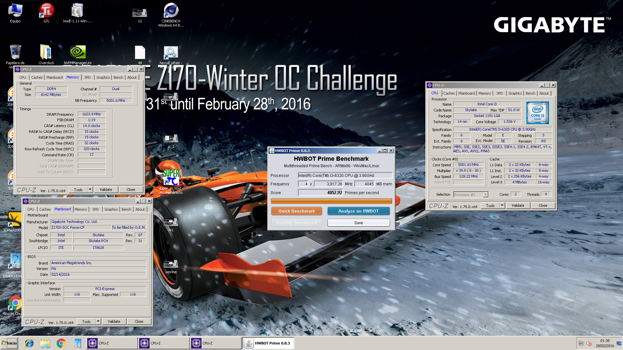Open About tab in mainboard CPU-Z window
This screenshot has height=350, width=623.
140,209
